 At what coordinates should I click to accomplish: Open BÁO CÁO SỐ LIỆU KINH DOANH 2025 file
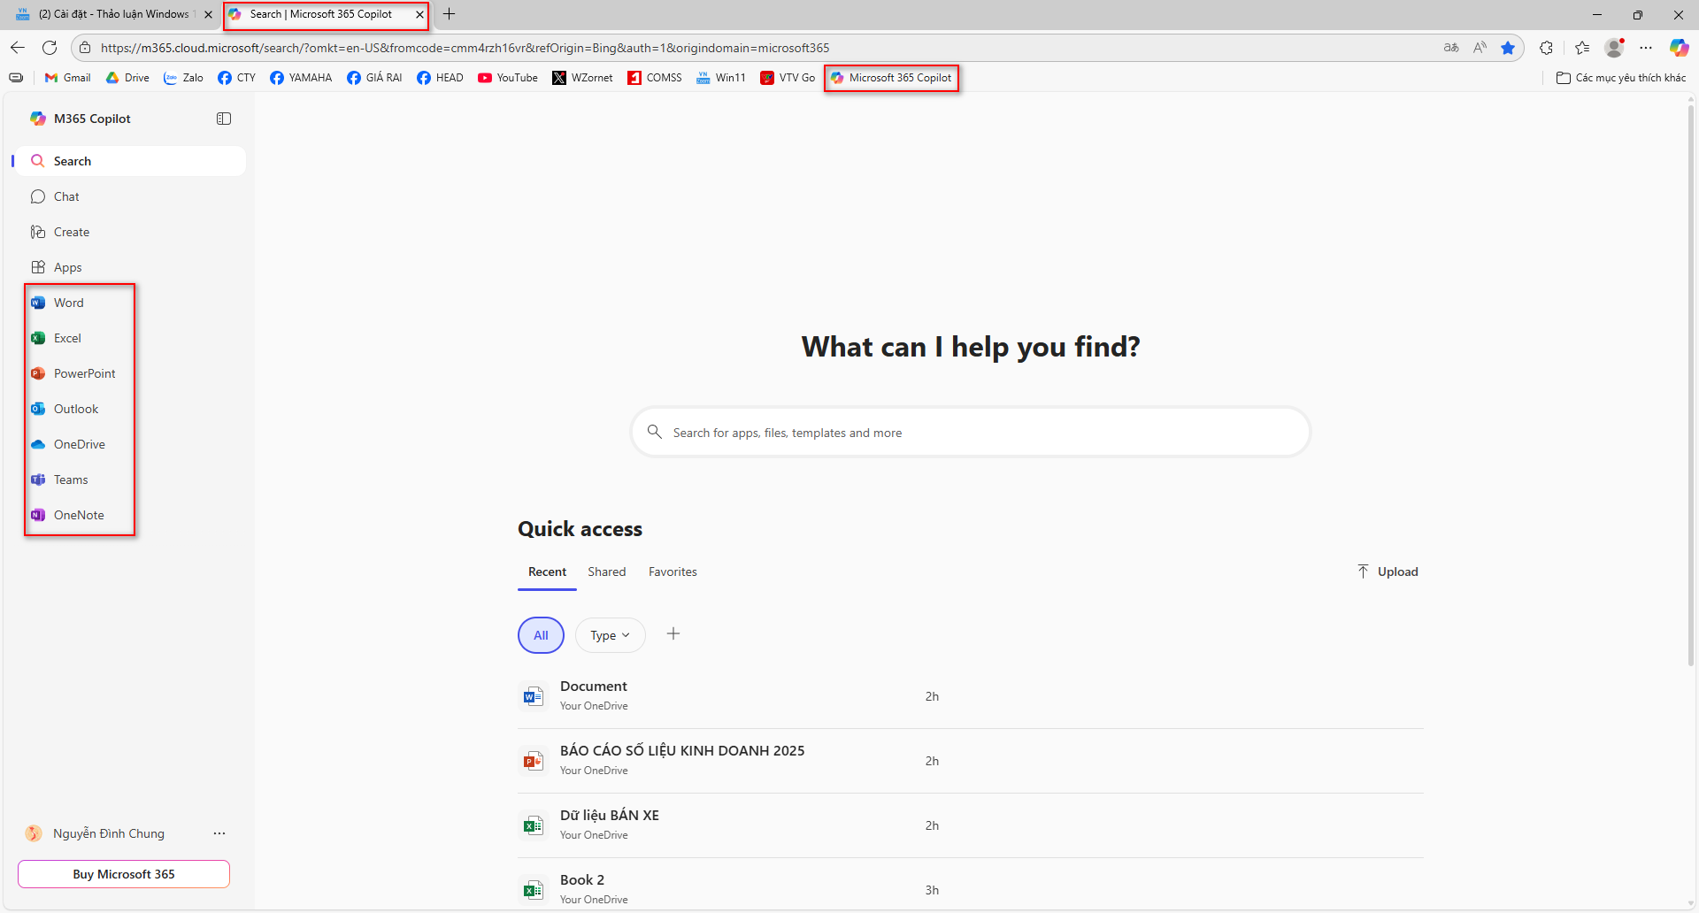click(971, 761)
